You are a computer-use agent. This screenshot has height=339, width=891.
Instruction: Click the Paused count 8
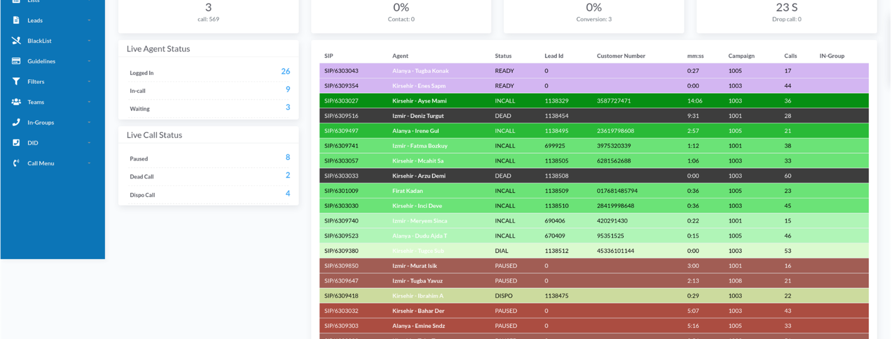pyautogui.click(x=287, y=157)
